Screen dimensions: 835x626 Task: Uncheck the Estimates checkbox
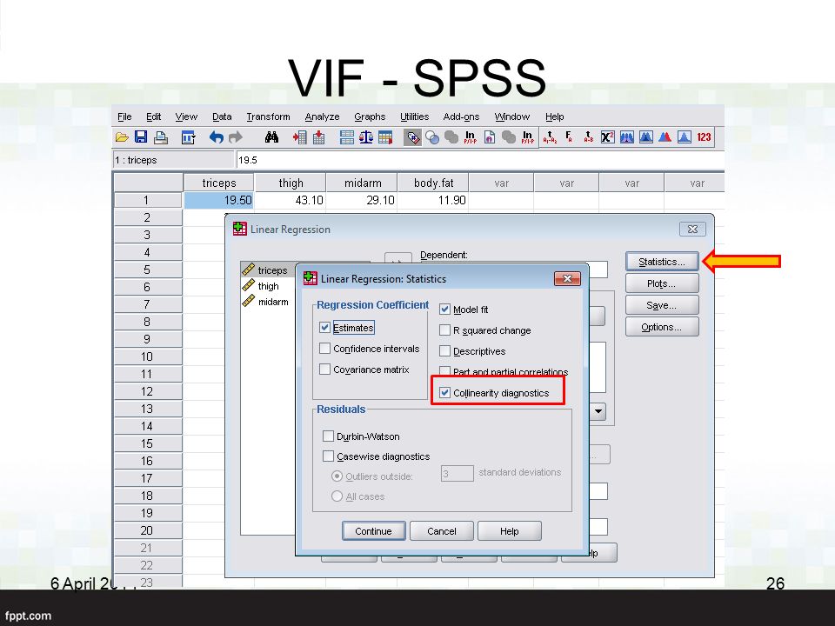[324, 328]
